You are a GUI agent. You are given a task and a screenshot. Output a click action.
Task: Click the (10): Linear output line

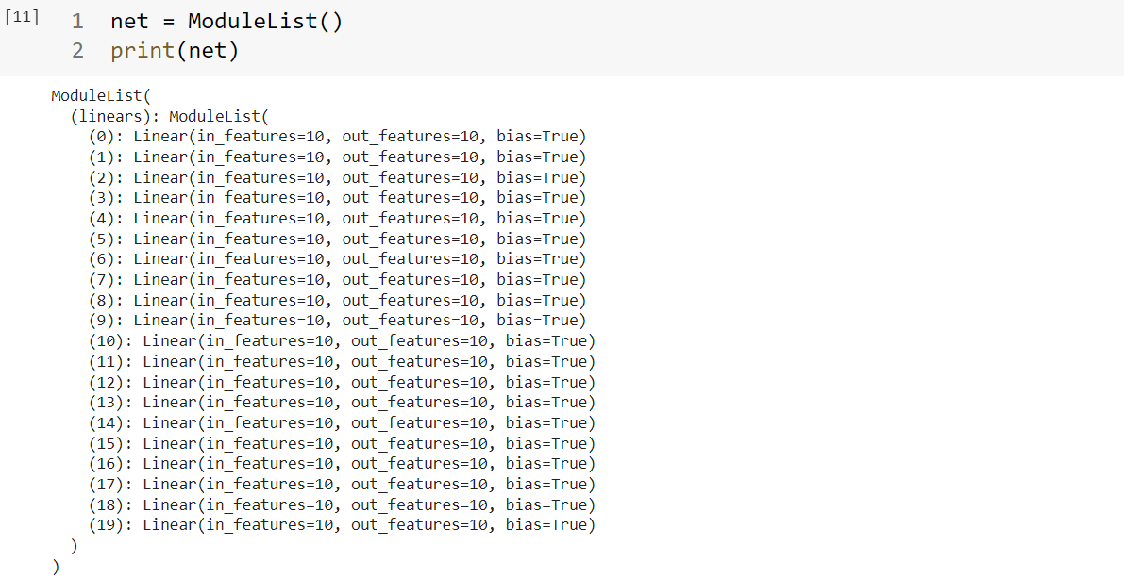(x=342, y=341)
